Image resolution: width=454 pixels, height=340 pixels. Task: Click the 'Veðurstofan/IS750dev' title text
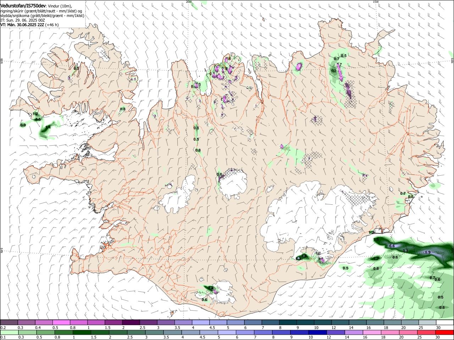point(23,5)
